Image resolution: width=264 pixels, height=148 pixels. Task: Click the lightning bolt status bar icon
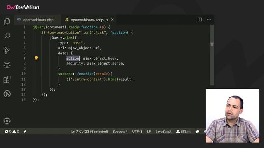coord(25,132)
